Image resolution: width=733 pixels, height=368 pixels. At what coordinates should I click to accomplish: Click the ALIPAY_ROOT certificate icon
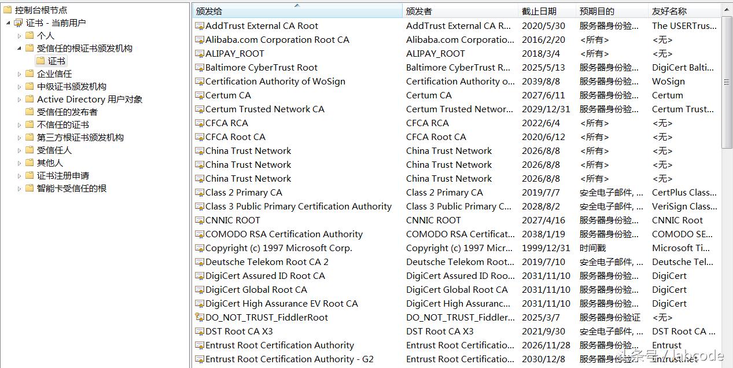pyautogui.click(x=200, y=54)
